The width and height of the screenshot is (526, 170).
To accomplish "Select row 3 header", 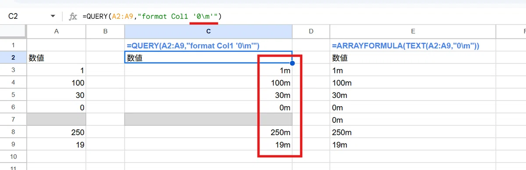I will point(13,70).
